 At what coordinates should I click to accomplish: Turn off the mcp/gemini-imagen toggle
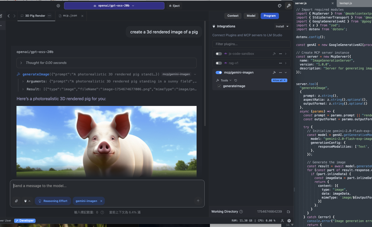219,73
